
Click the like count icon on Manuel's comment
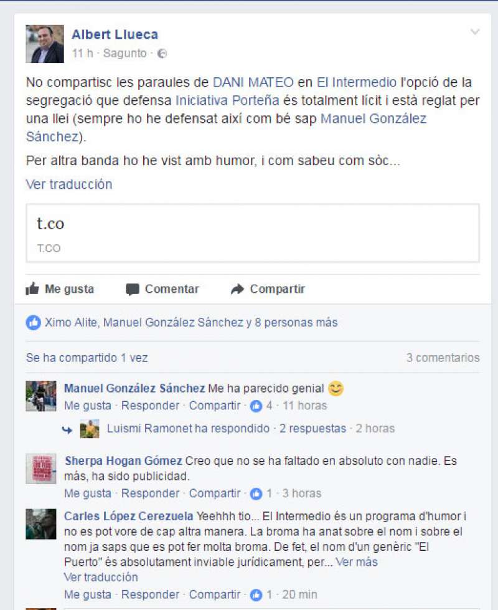point(256,406)
